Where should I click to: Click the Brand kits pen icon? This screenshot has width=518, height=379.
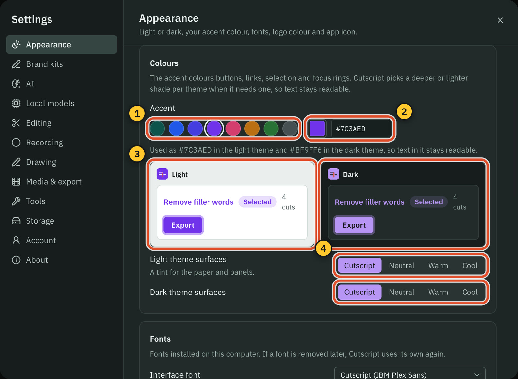(x=16, y=64)
